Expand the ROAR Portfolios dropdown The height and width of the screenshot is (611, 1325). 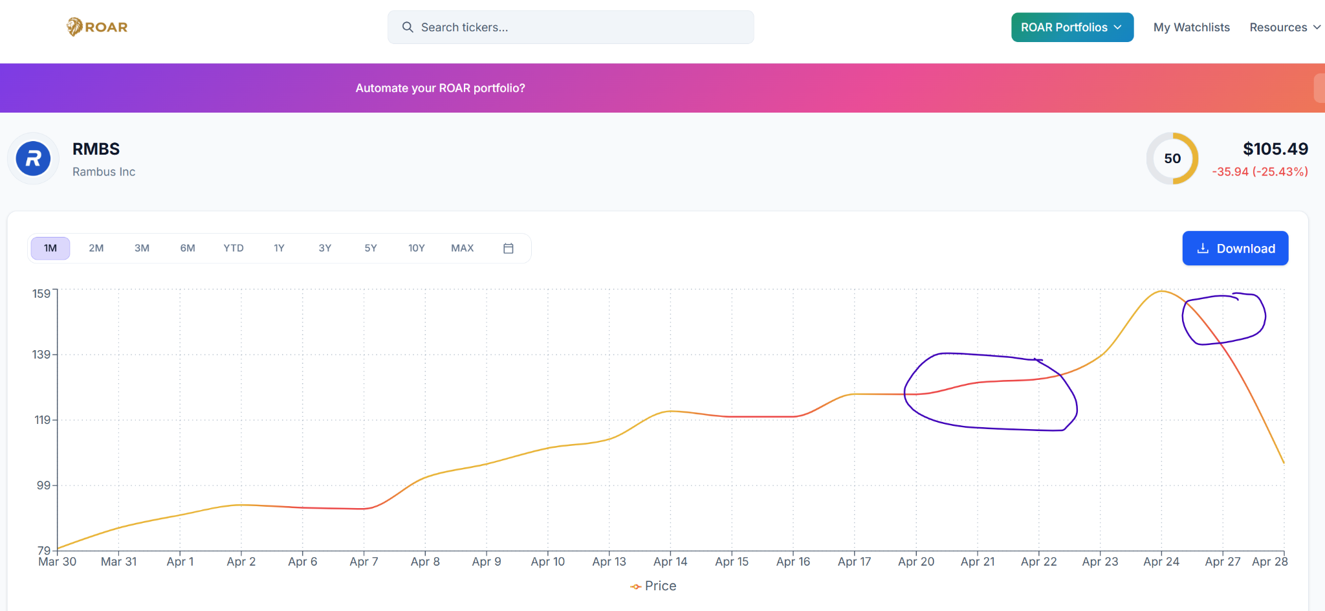tap(1071, 27)
